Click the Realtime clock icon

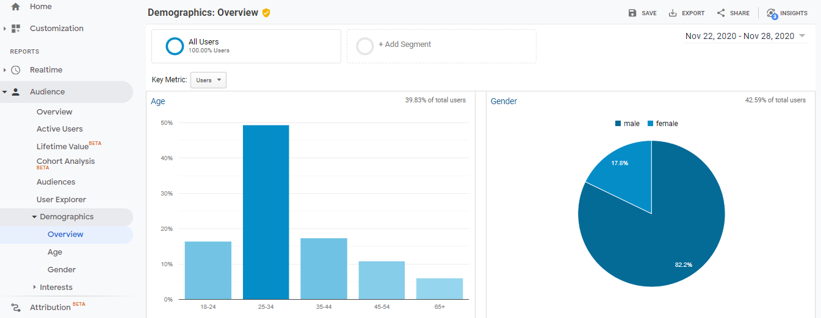click(16, 70)
